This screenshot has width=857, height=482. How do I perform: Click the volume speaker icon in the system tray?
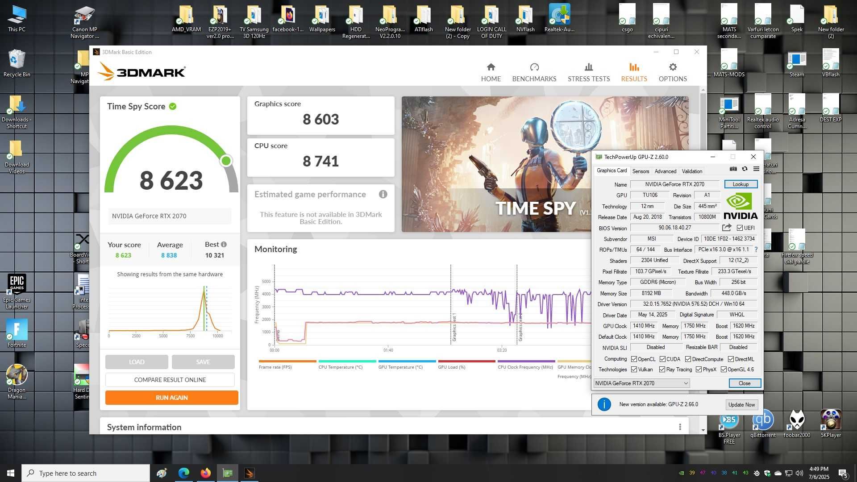799,473
